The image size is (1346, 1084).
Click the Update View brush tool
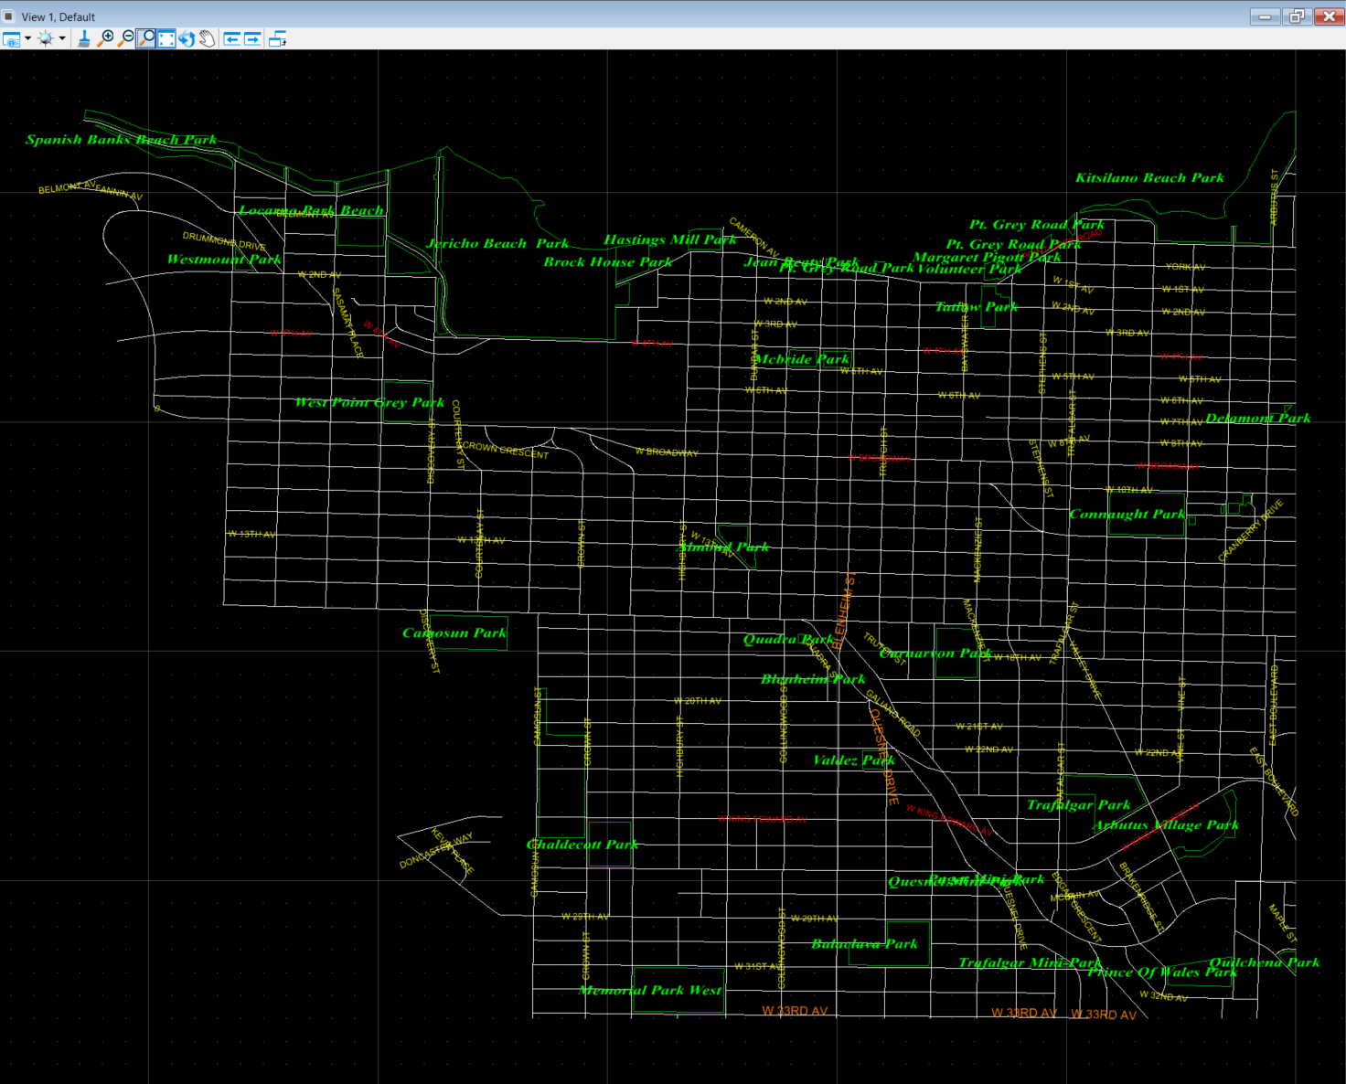click(x=84, y=39)
